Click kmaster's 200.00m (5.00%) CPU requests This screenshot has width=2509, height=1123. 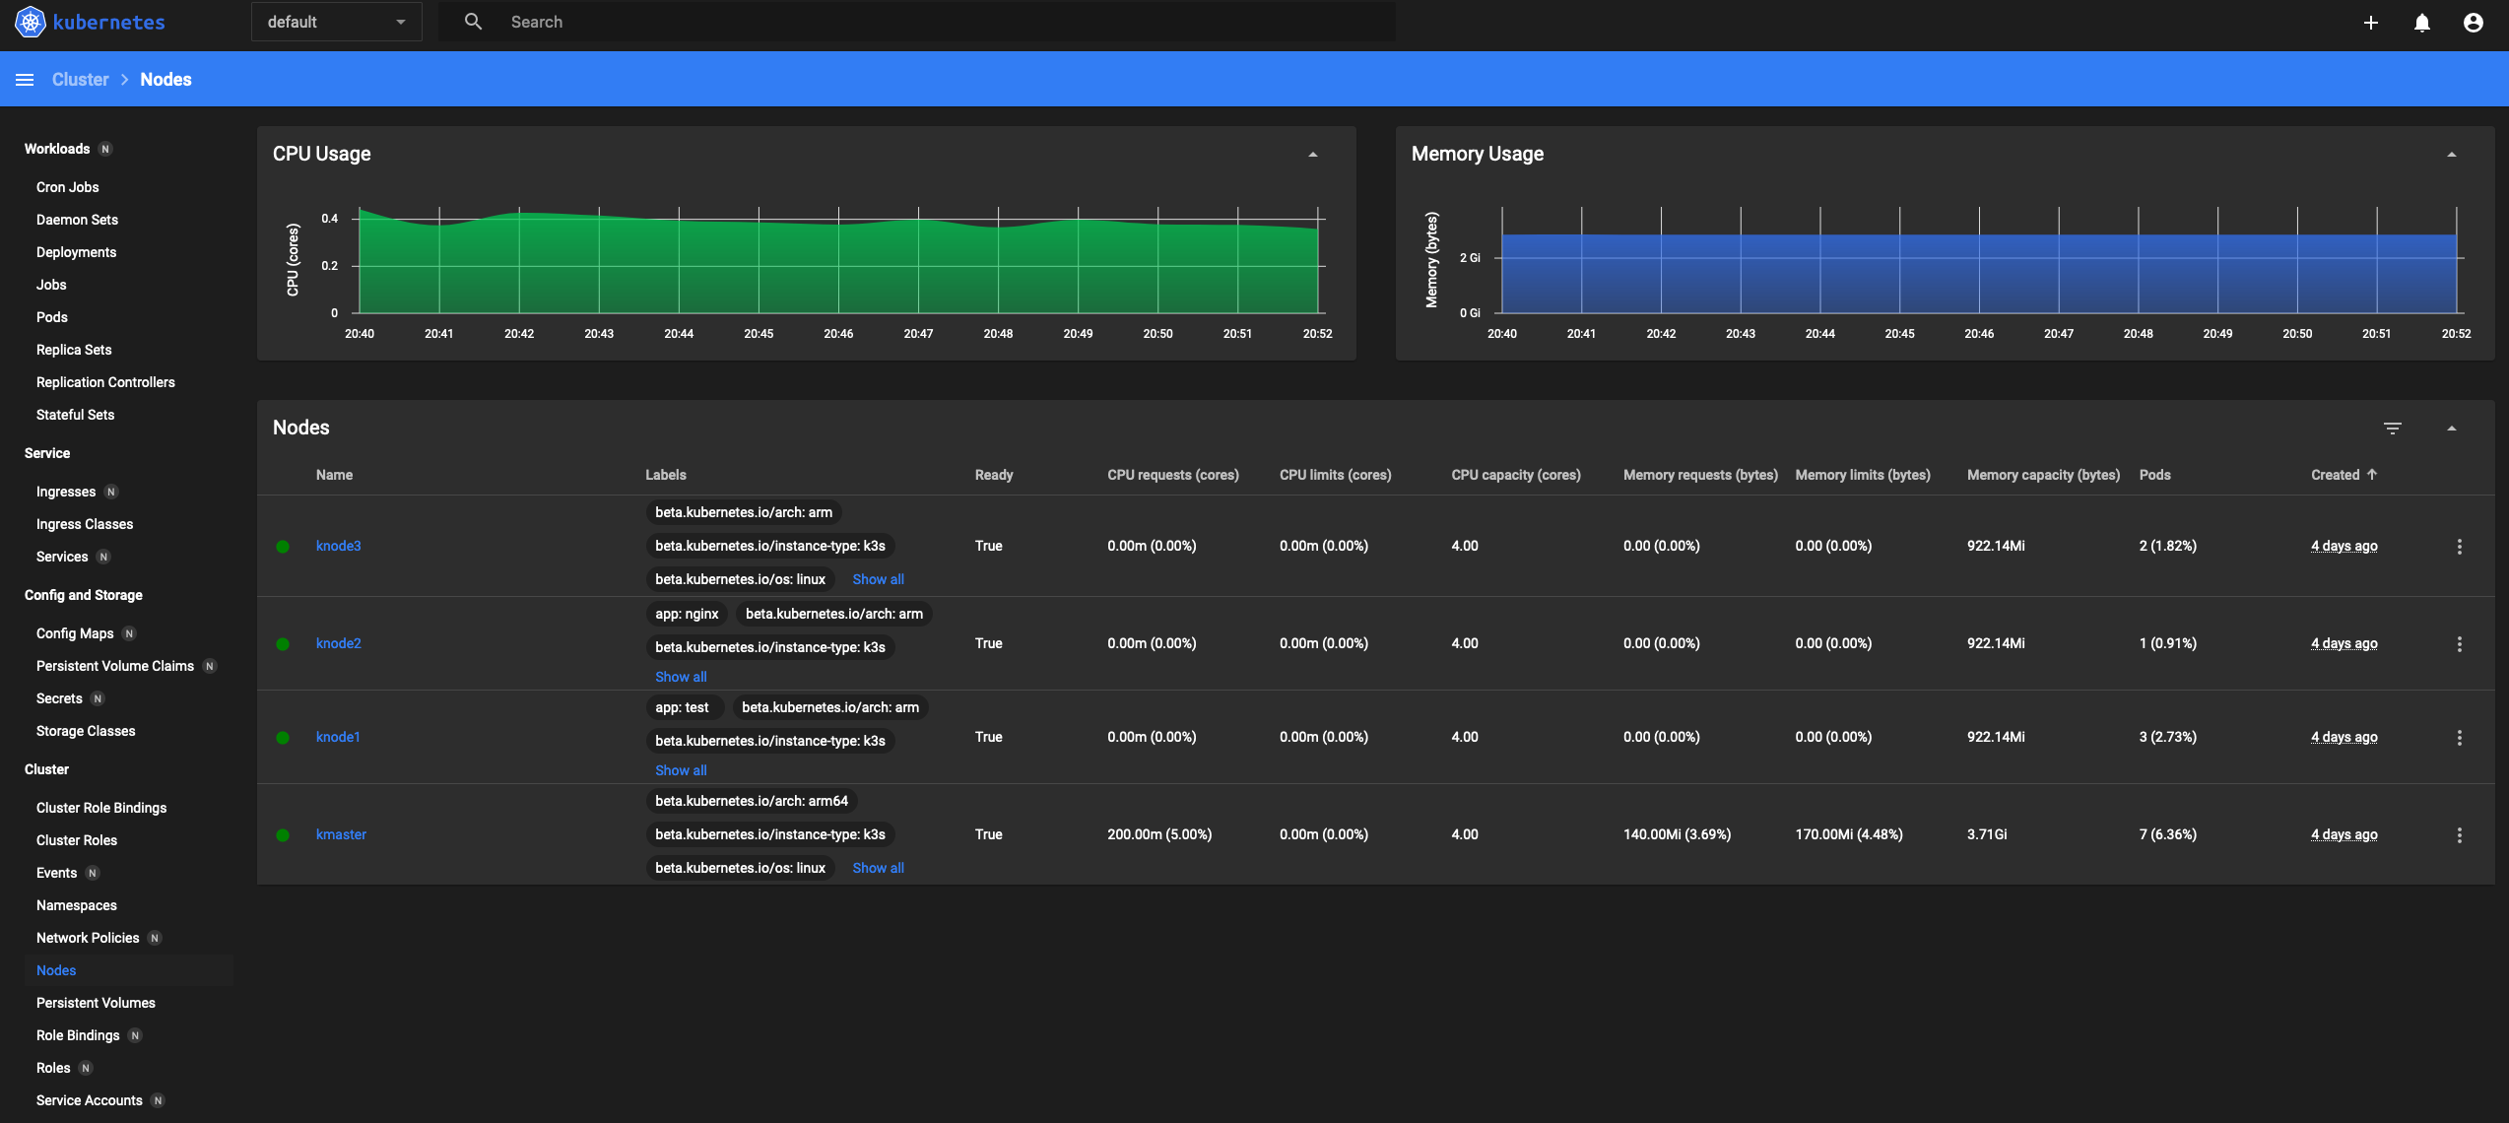(x=1159, y=834)
